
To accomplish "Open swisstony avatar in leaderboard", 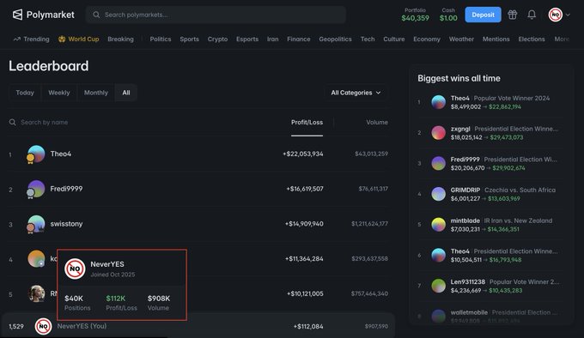I will point(36,224).
